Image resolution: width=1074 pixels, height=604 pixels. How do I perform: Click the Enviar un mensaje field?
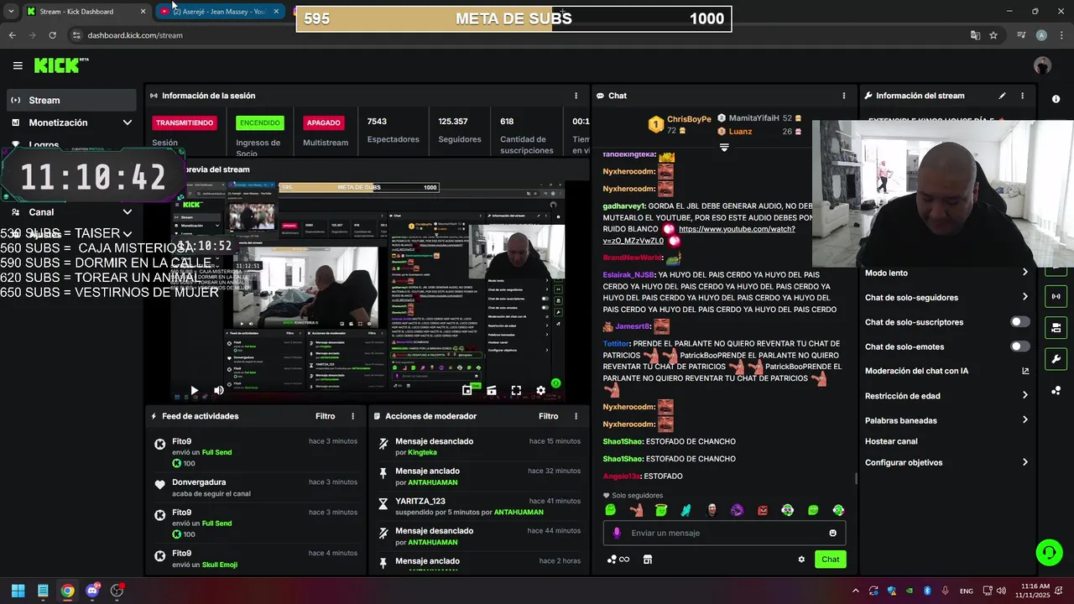pyautogui.click(x=722, y=533)
